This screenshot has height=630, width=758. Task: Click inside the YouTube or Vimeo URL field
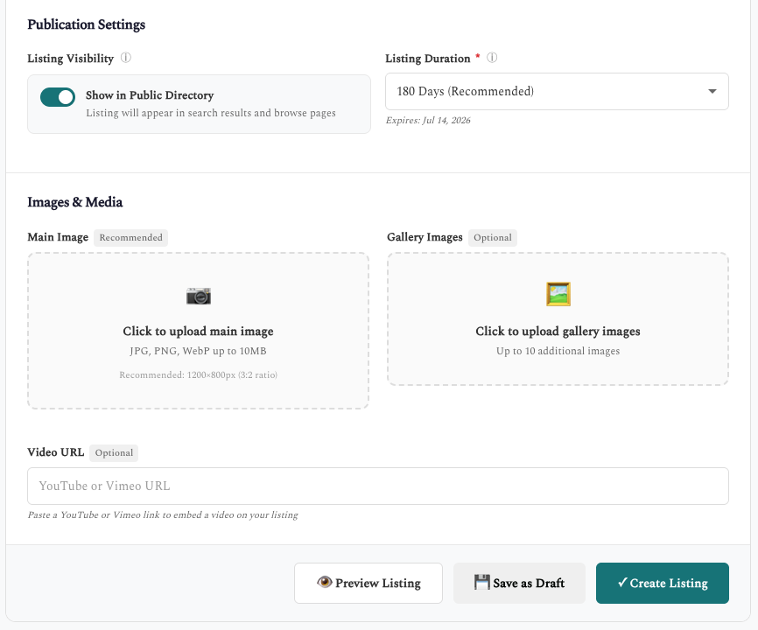[x=378, y=486]
